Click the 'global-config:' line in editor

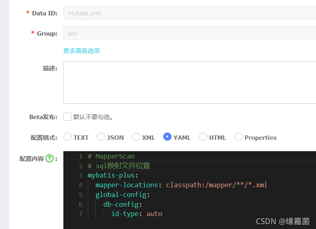123,195
